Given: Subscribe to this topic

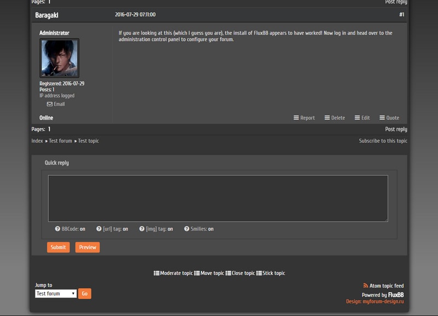Looking at the screenshot, I should [383, 141].
